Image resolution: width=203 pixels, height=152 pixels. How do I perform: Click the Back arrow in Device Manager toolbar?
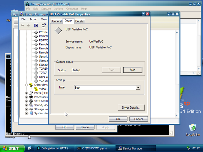point(23,25)
